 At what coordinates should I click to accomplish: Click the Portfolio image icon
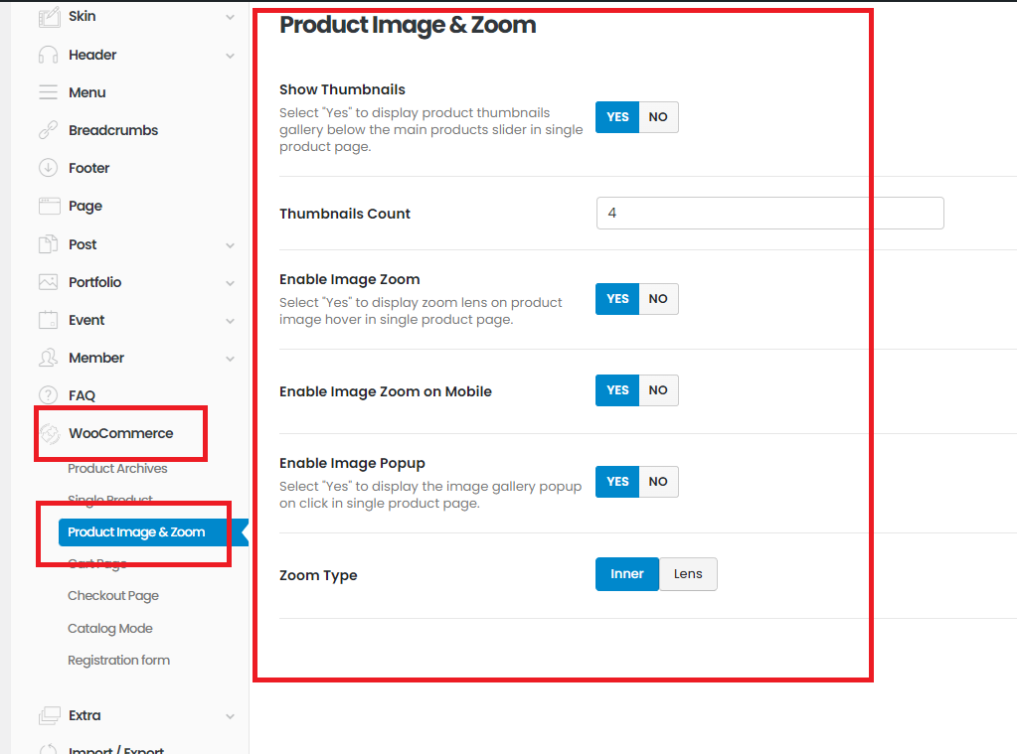(x=48, y=282)
